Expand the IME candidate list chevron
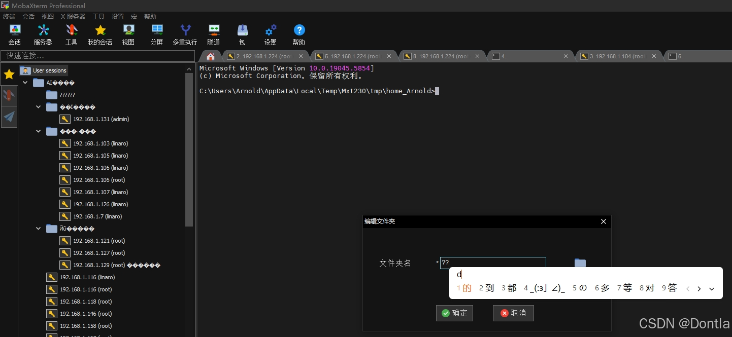This screenshot has width=732, height=337. [711, 289]
